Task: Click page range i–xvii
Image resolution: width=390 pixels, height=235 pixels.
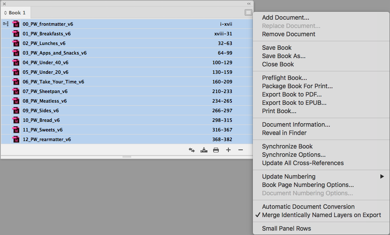Action: tap(226, 24)
